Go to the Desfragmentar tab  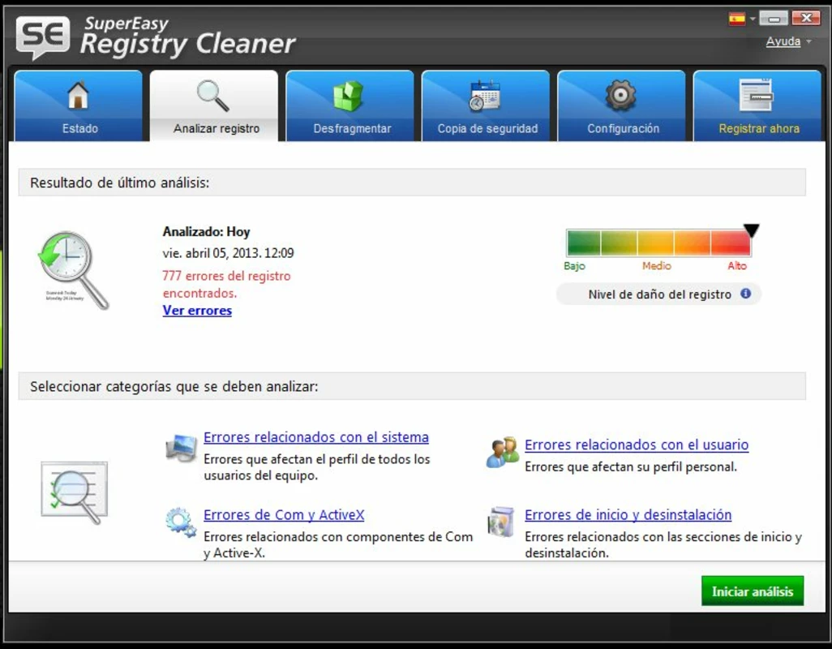click(350, 106)
